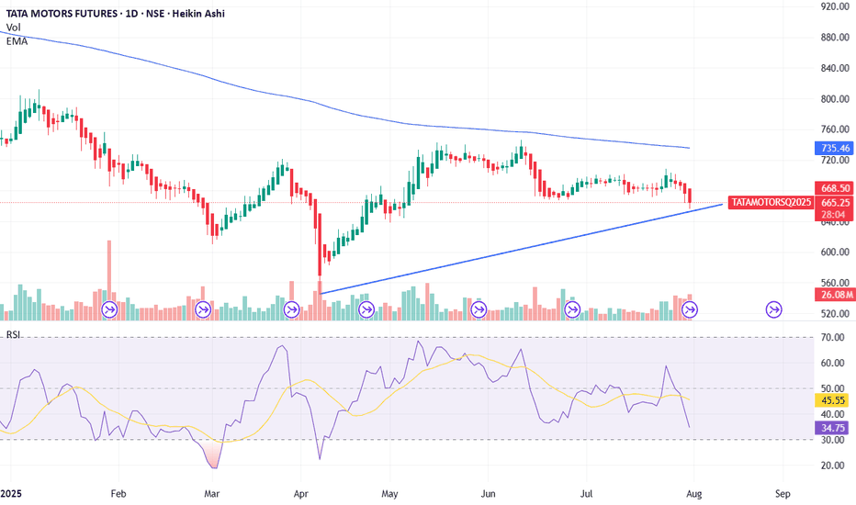Click the red-shaded RSI oversold dip near March
856x505 pixels.
(x=214, y=455)
